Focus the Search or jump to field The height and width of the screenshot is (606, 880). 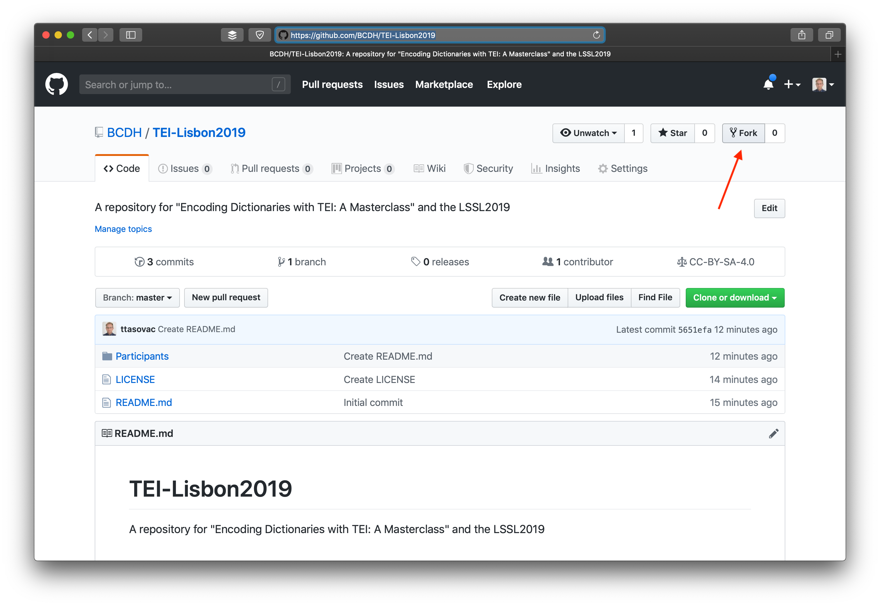(x=185, y=84)
